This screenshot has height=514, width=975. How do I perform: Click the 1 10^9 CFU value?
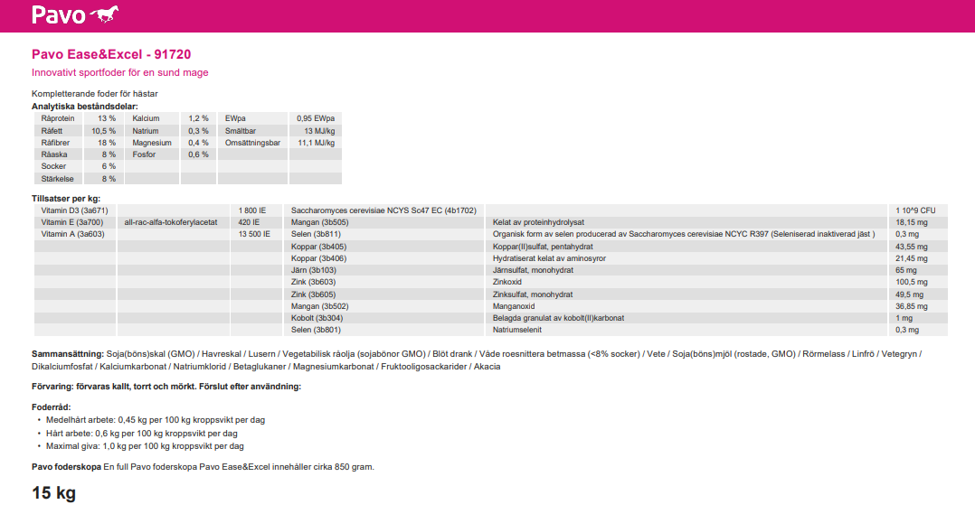coord(915,210)
